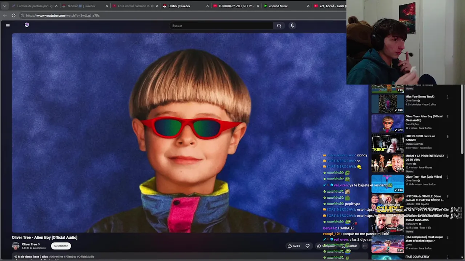Open options for Oliver Tree - Hurt video
Image resolution: width=465 pixels, height=261 pixels.
click(x=448, y=177)
